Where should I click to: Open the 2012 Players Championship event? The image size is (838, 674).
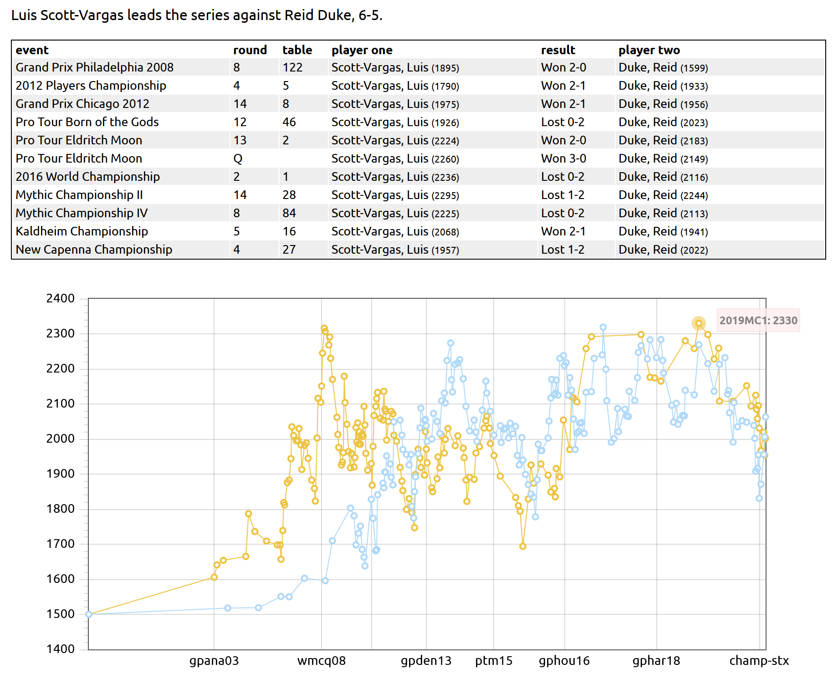click(x=91, y=86)
